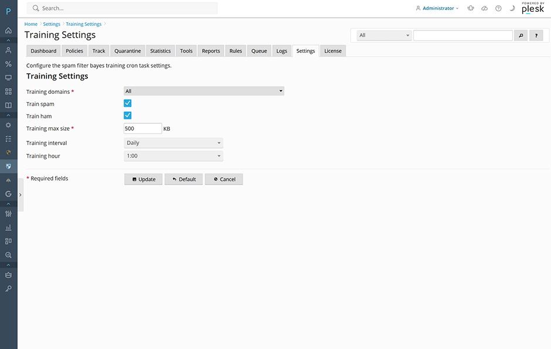Uncheck the Train spam checkbox

click(x=127, y=103)
